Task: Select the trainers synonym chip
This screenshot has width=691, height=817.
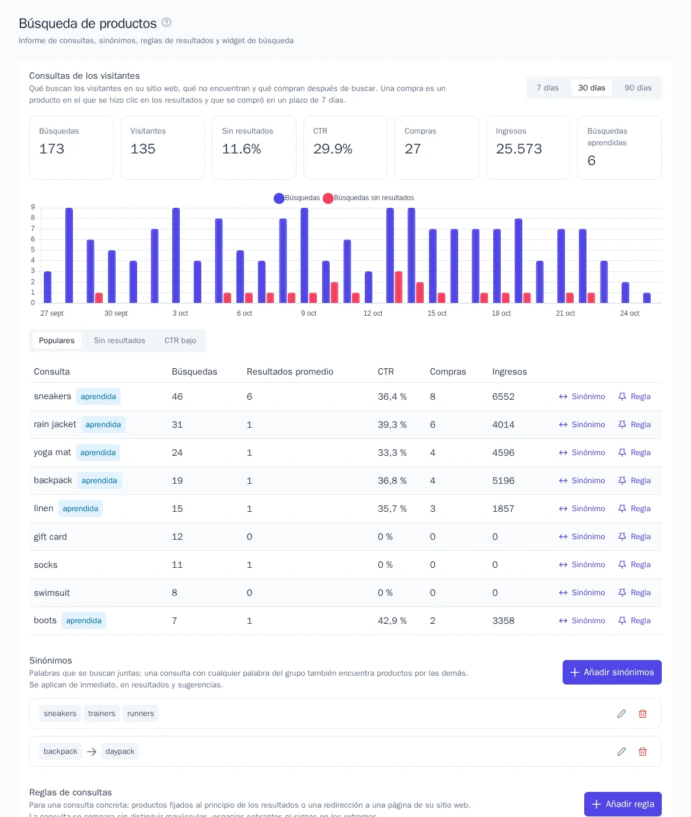Action: tap(102, 714)
